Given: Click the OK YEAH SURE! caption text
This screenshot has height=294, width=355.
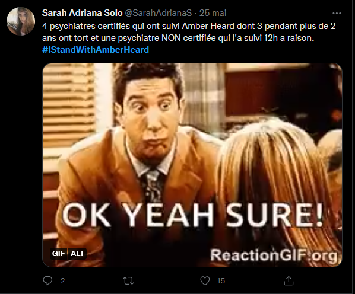Looking at the screenshot, I should pos(192,215).
